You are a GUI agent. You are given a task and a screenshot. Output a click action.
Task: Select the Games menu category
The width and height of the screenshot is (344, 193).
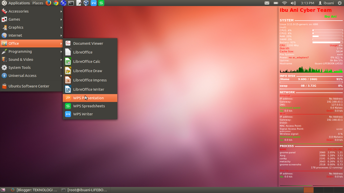[31, 19]
